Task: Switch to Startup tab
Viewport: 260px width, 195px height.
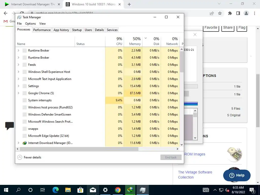Action: tap(77, 30)
